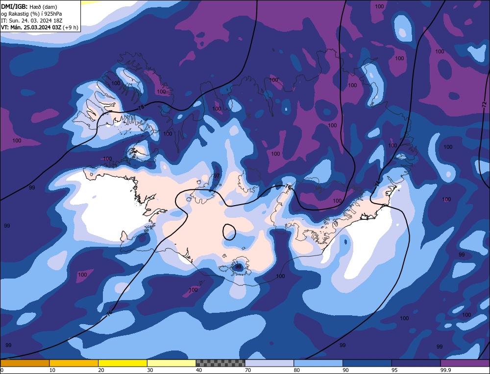Image resolution: width=490 pixels, height=374 pixels.
Task: Click the text 'og Rakastig (%) í 925hPa'
Action: pyautogui.click(x=31, y=14)
